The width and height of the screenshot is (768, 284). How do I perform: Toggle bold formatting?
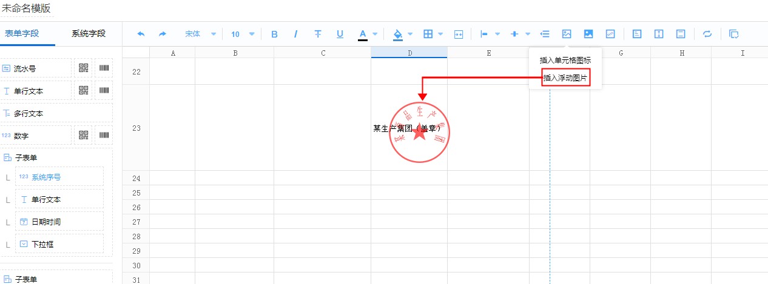[x=274, y=34]
